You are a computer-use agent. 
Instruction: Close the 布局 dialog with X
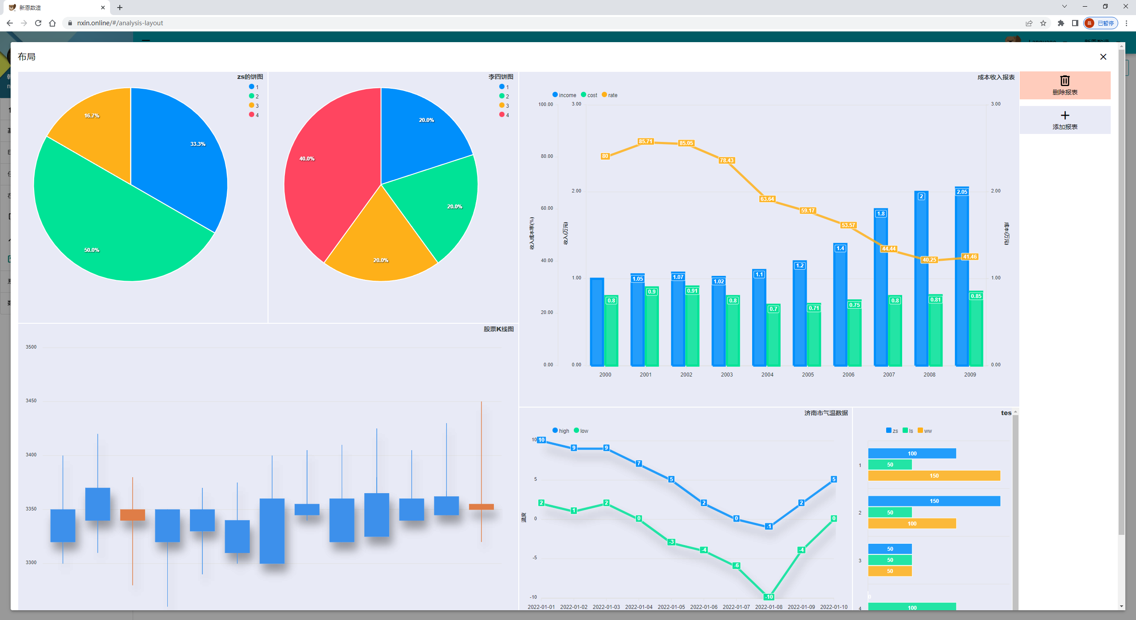point(1103,57)
